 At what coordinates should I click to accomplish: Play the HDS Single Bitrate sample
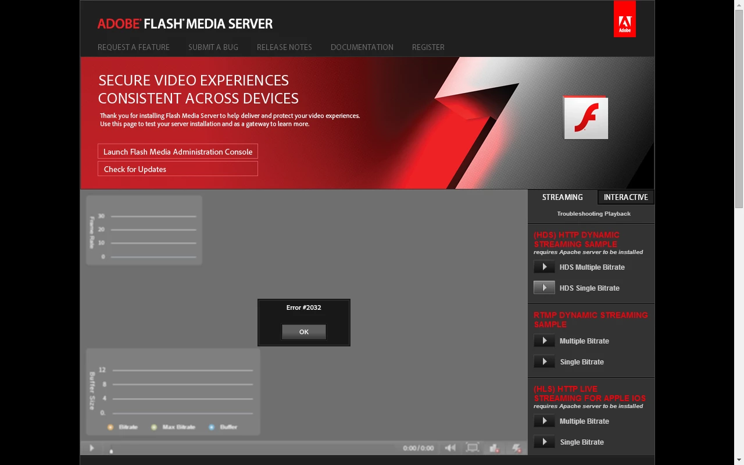click(x=544, y=288)
